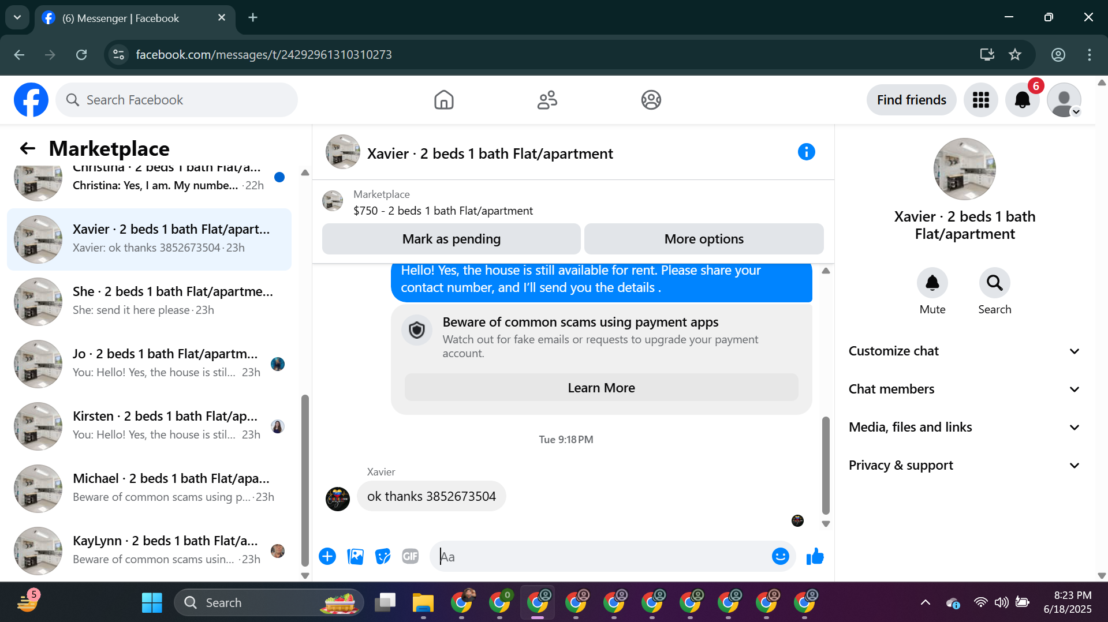Open the Groups icon in top navigation
Viewport: 1108px width, 622px height.
(x=651, y=100)
